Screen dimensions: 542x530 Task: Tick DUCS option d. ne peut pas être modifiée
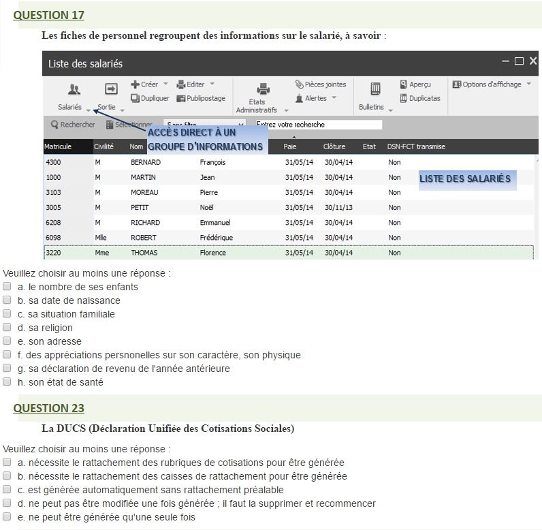coord(7,503)
